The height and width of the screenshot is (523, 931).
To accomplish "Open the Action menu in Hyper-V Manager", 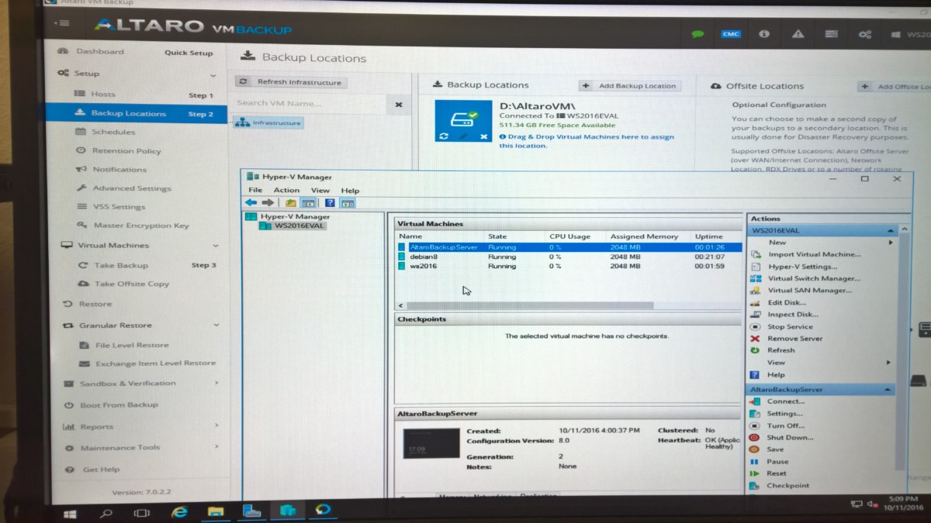I will coord(286,191).
